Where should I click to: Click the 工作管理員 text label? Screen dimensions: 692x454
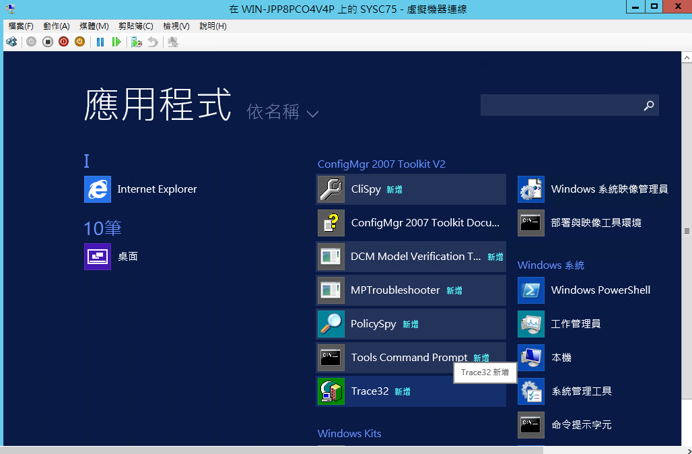pyautogui.click(x=576, y=324)
